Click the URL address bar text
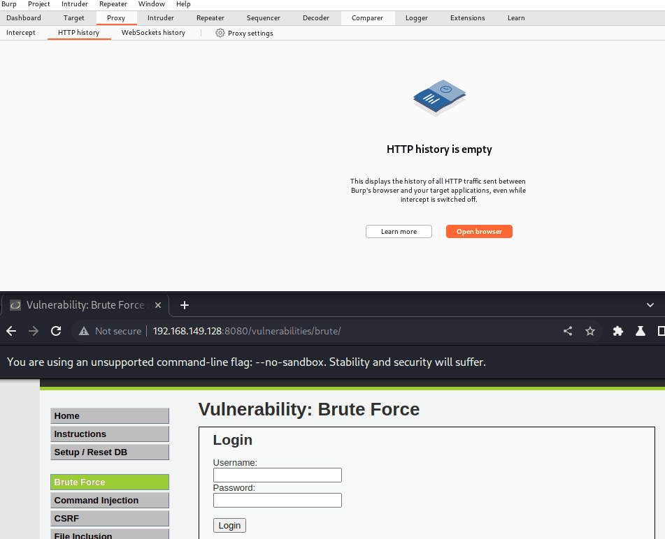Image resolution: width=665 pixels, height=539 pixels. 247,331
